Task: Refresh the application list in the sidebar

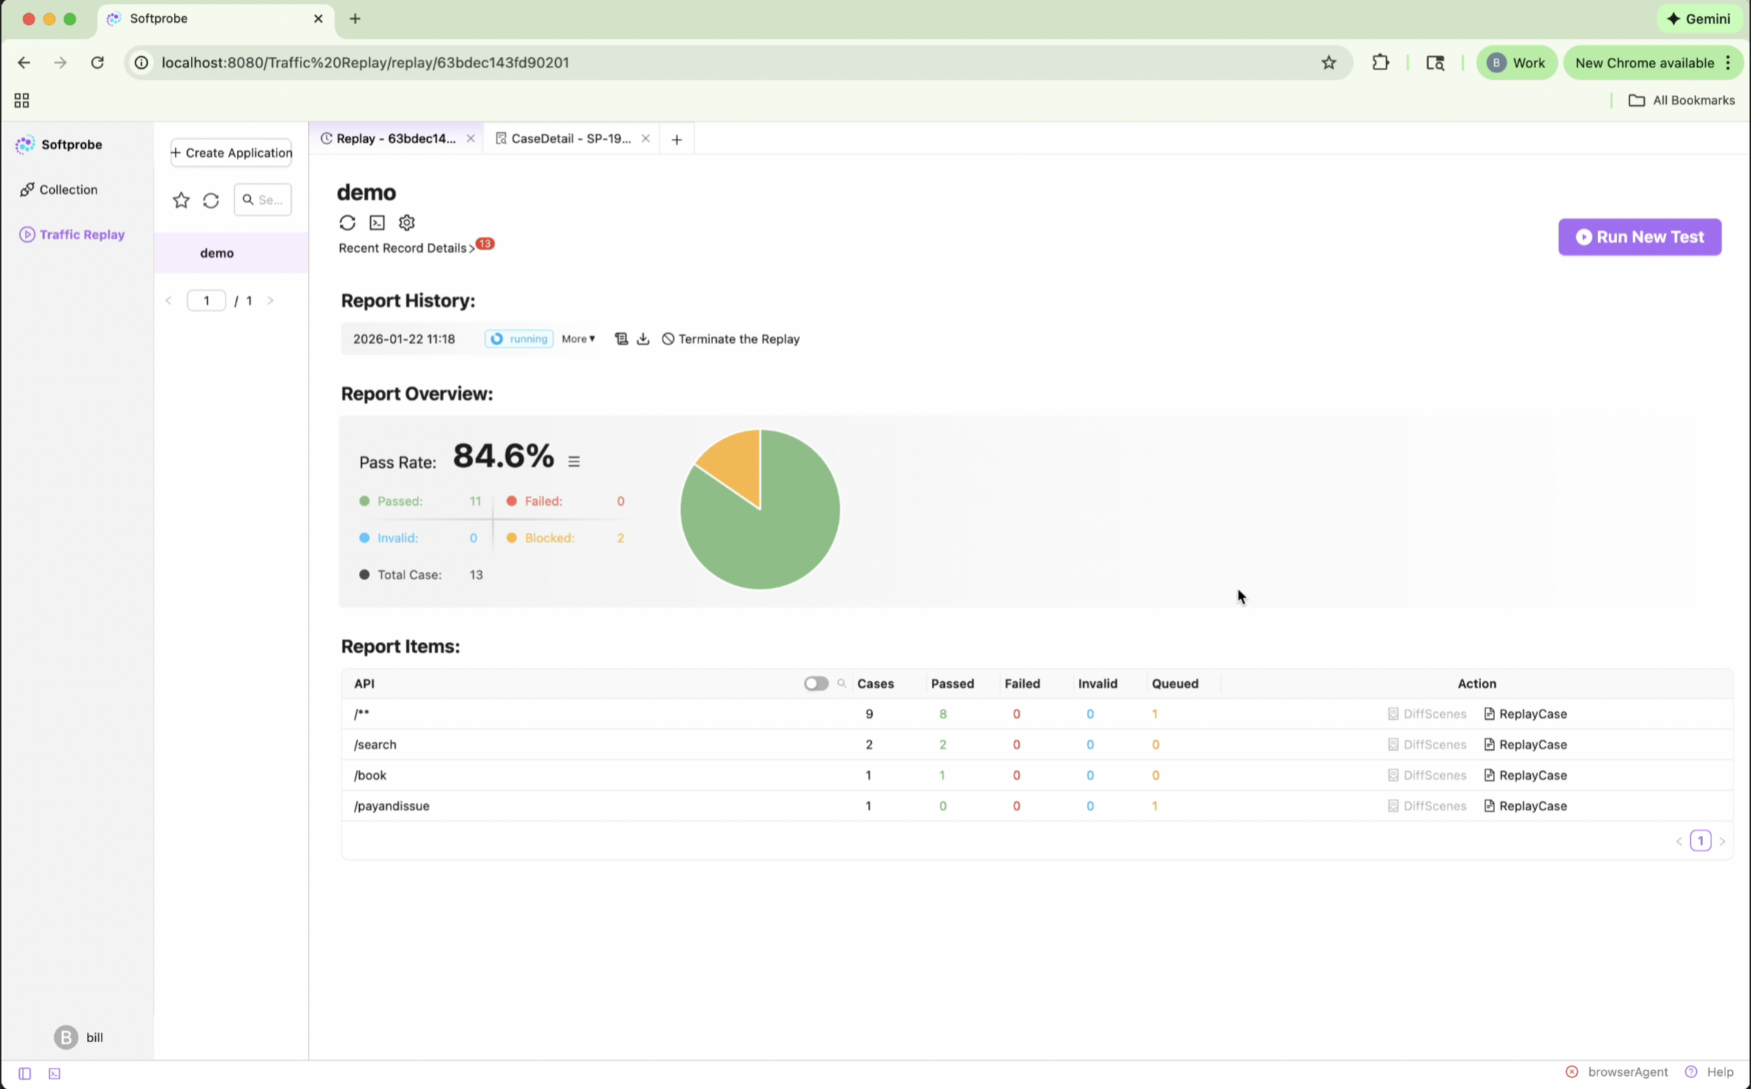Action: [x=211, y=200]
